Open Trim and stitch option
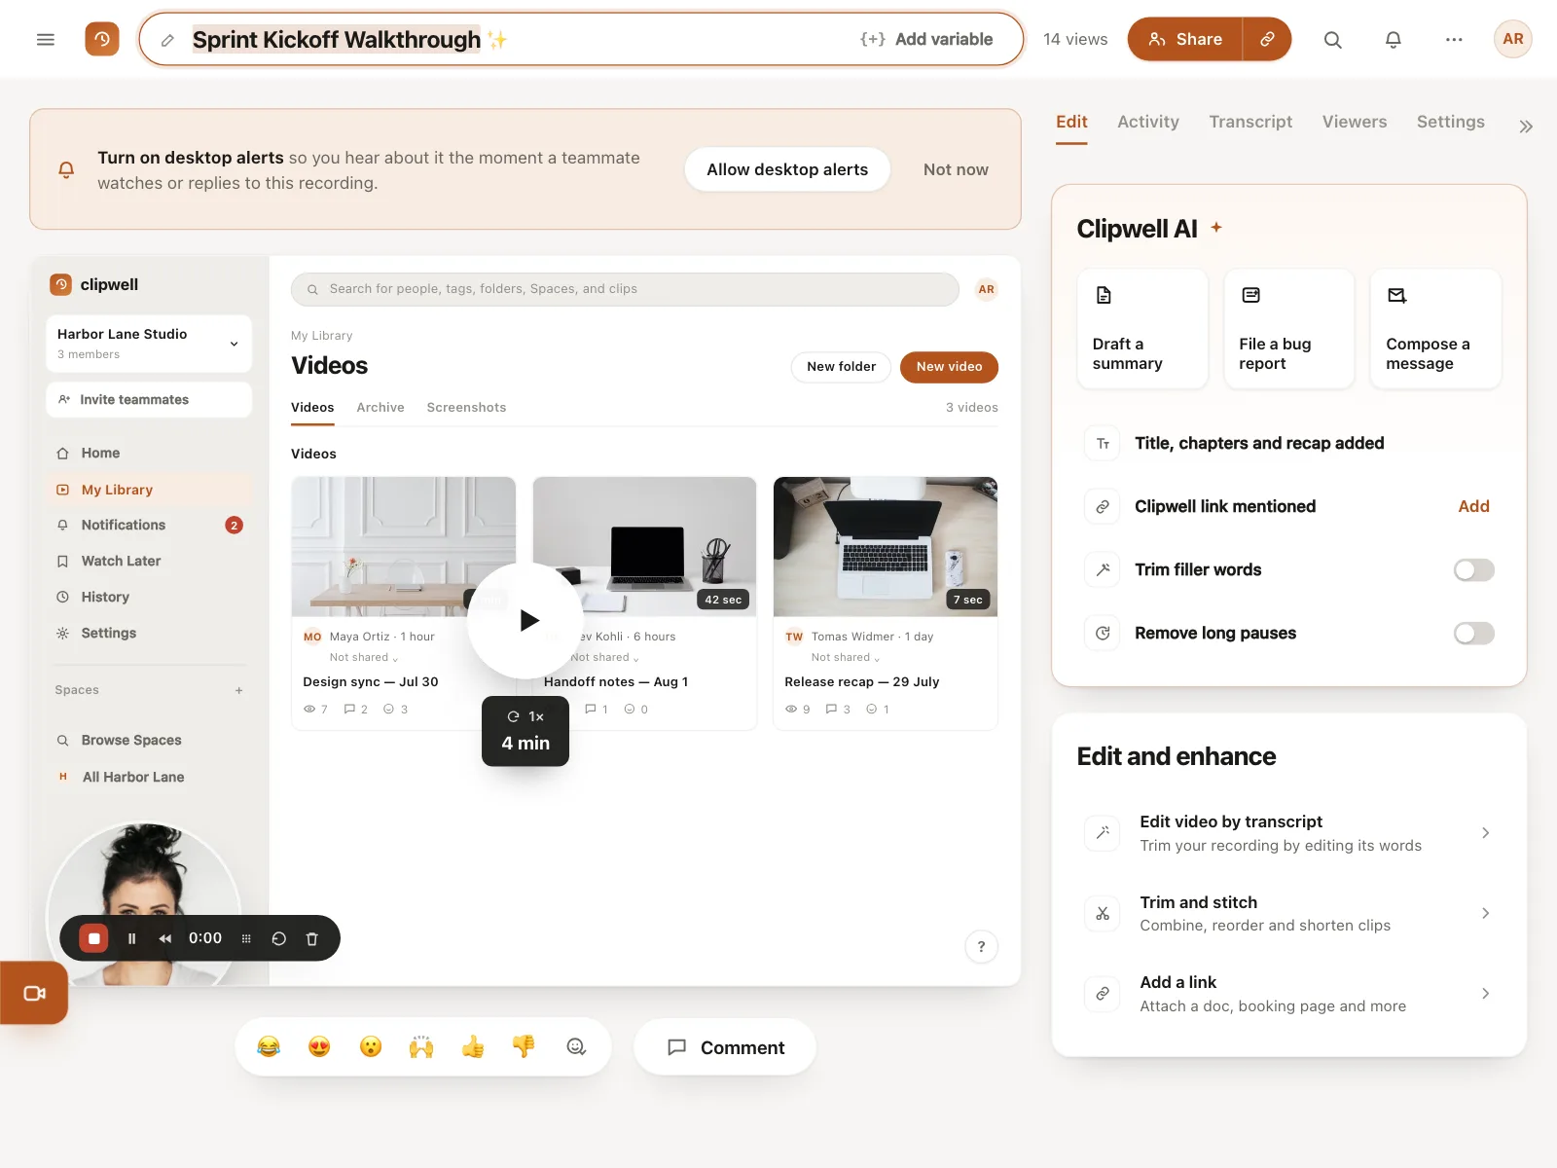The width and height of the screenshot is (1557, 1168). (1289, 913)
